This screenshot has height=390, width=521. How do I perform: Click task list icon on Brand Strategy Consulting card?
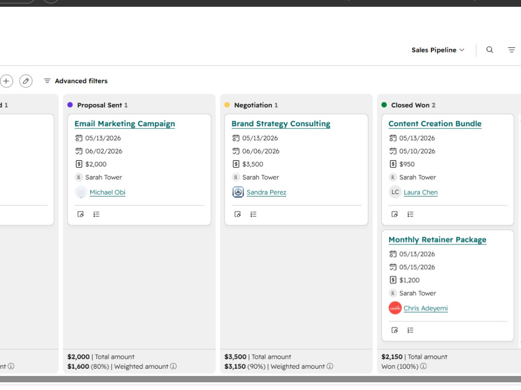(x=254, y=214)
